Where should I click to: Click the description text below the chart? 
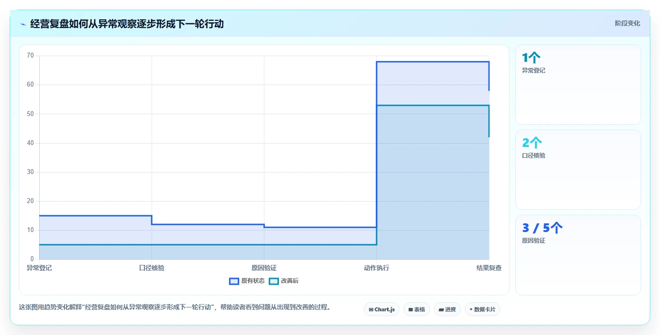(x=175, y=307)
